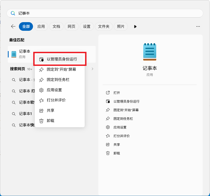210x196 pixels.
Task: Go back with the left arrow button
Action: [x=13, y=26]
